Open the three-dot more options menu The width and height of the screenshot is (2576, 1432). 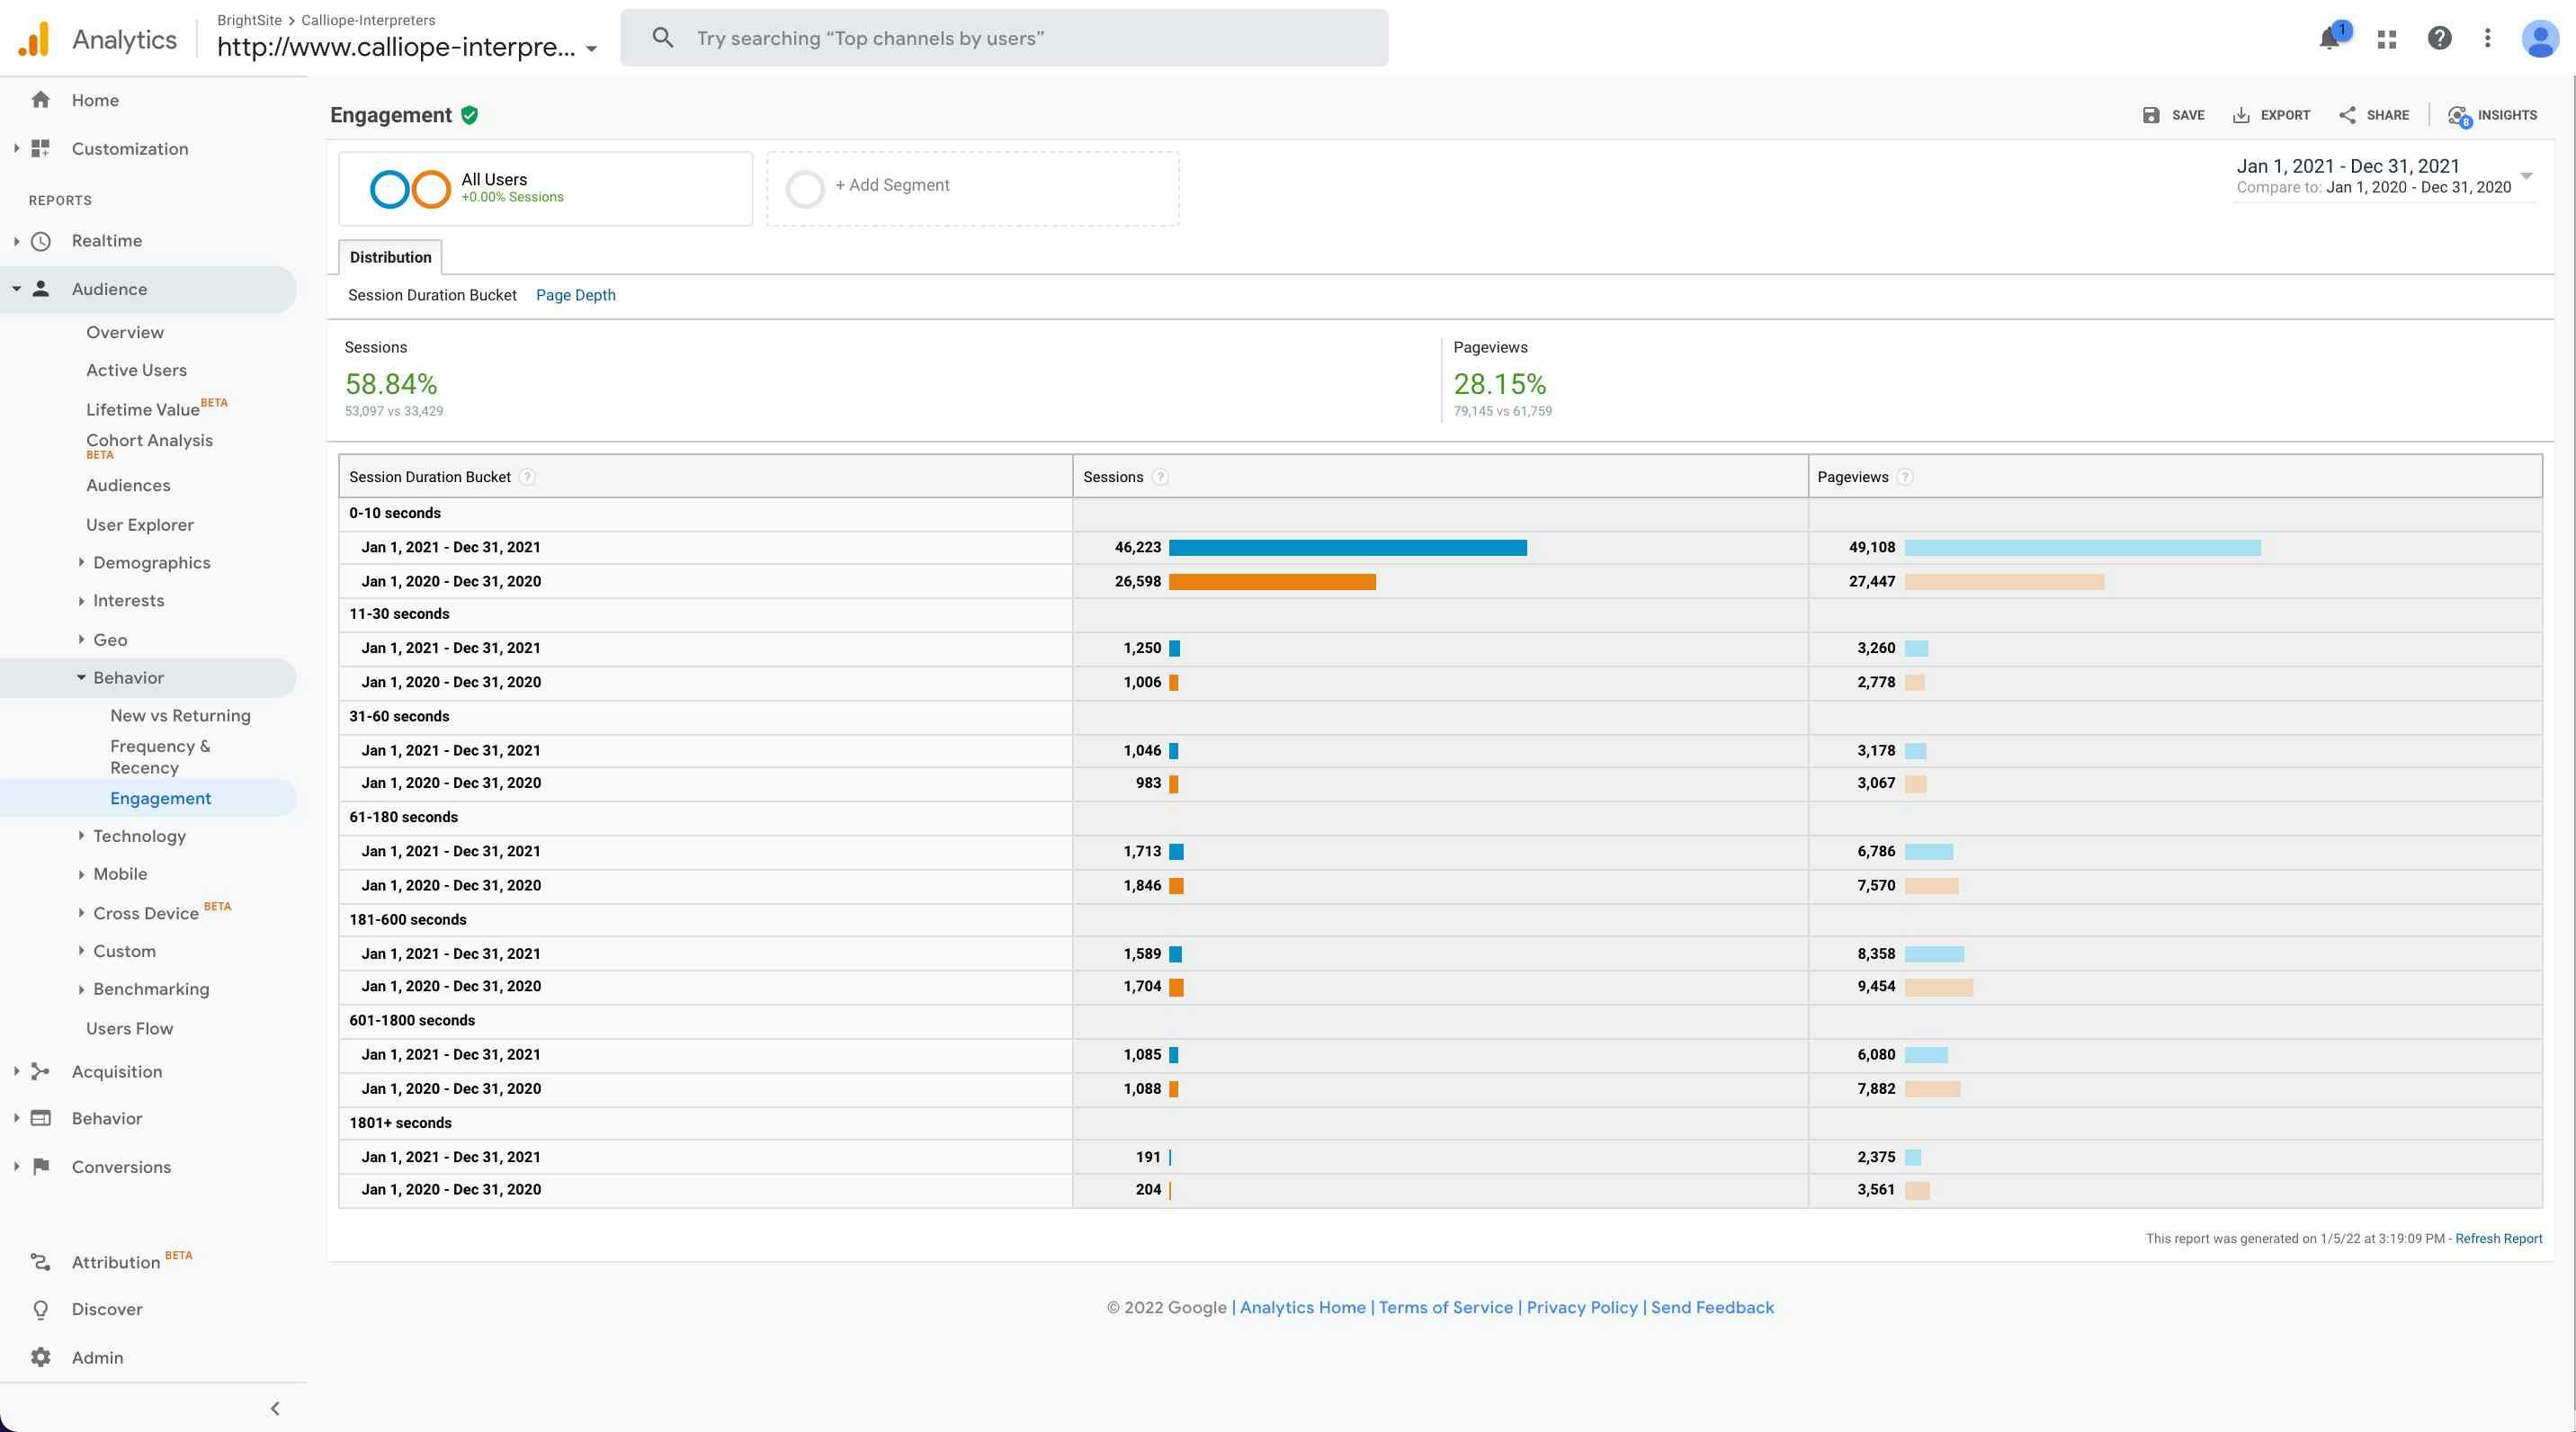click(x=2487, y=39)
